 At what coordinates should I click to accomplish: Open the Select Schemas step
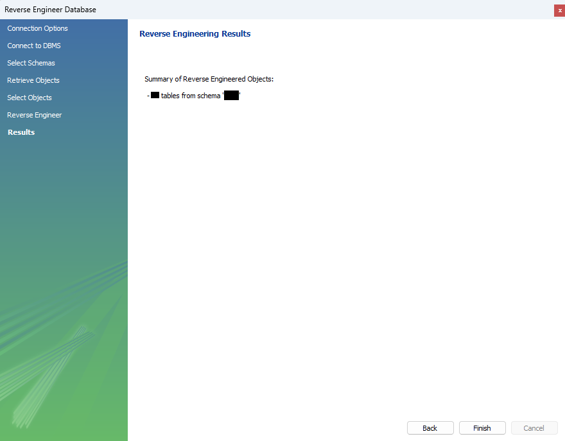tap(31, 63)
